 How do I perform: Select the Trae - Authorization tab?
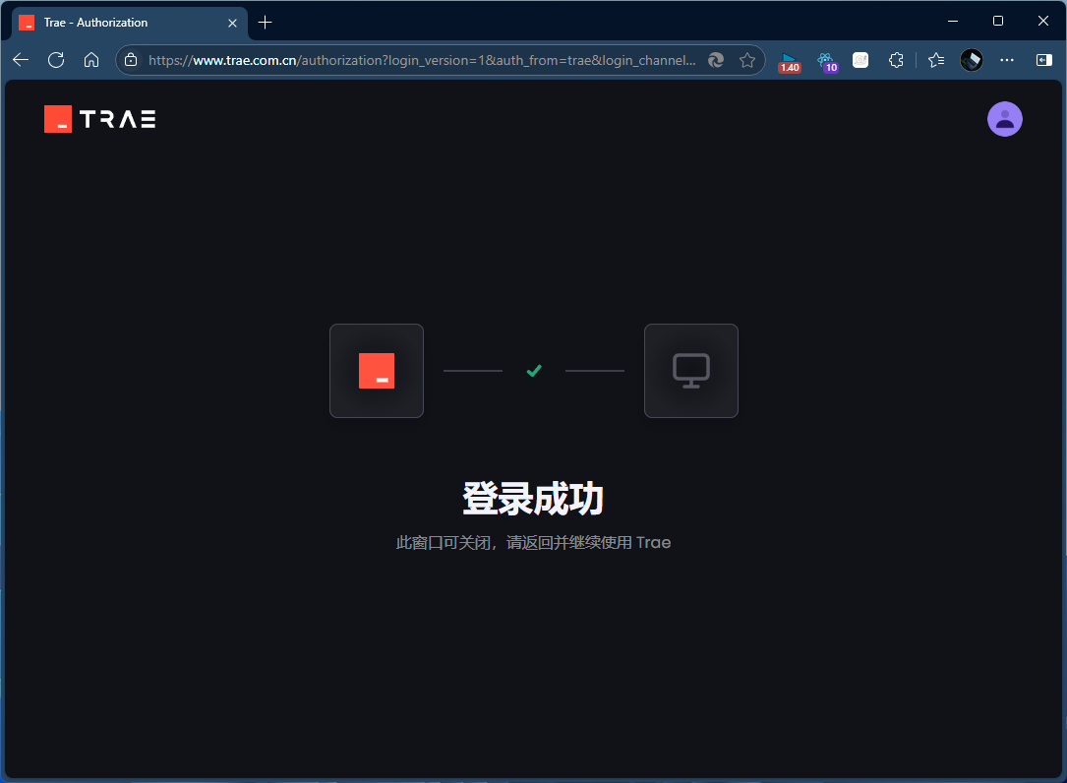coord(129,23)
